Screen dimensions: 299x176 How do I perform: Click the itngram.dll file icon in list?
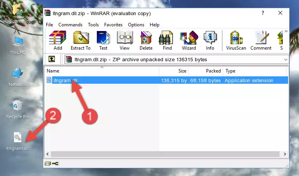click(49, 80)
